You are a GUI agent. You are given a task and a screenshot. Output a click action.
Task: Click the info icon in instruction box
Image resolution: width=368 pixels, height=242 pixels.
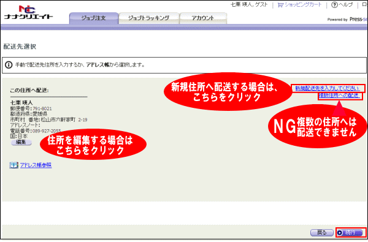coord(9,65)
